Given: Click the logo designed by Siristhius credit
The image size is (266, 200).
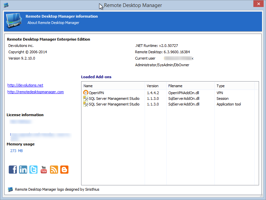Looking at the screenshot, I should [57, 189].
